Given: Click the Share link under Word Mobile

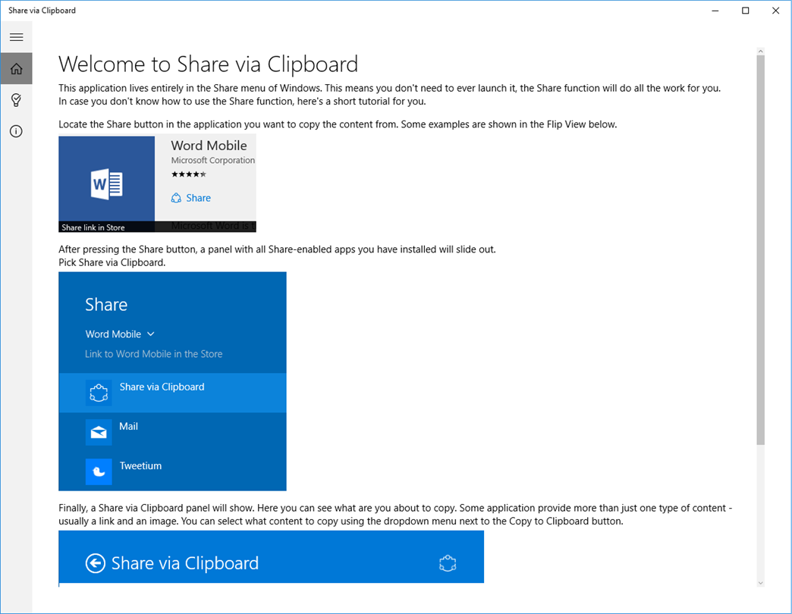Looking at the screenshot, I should tap(198, 199).
